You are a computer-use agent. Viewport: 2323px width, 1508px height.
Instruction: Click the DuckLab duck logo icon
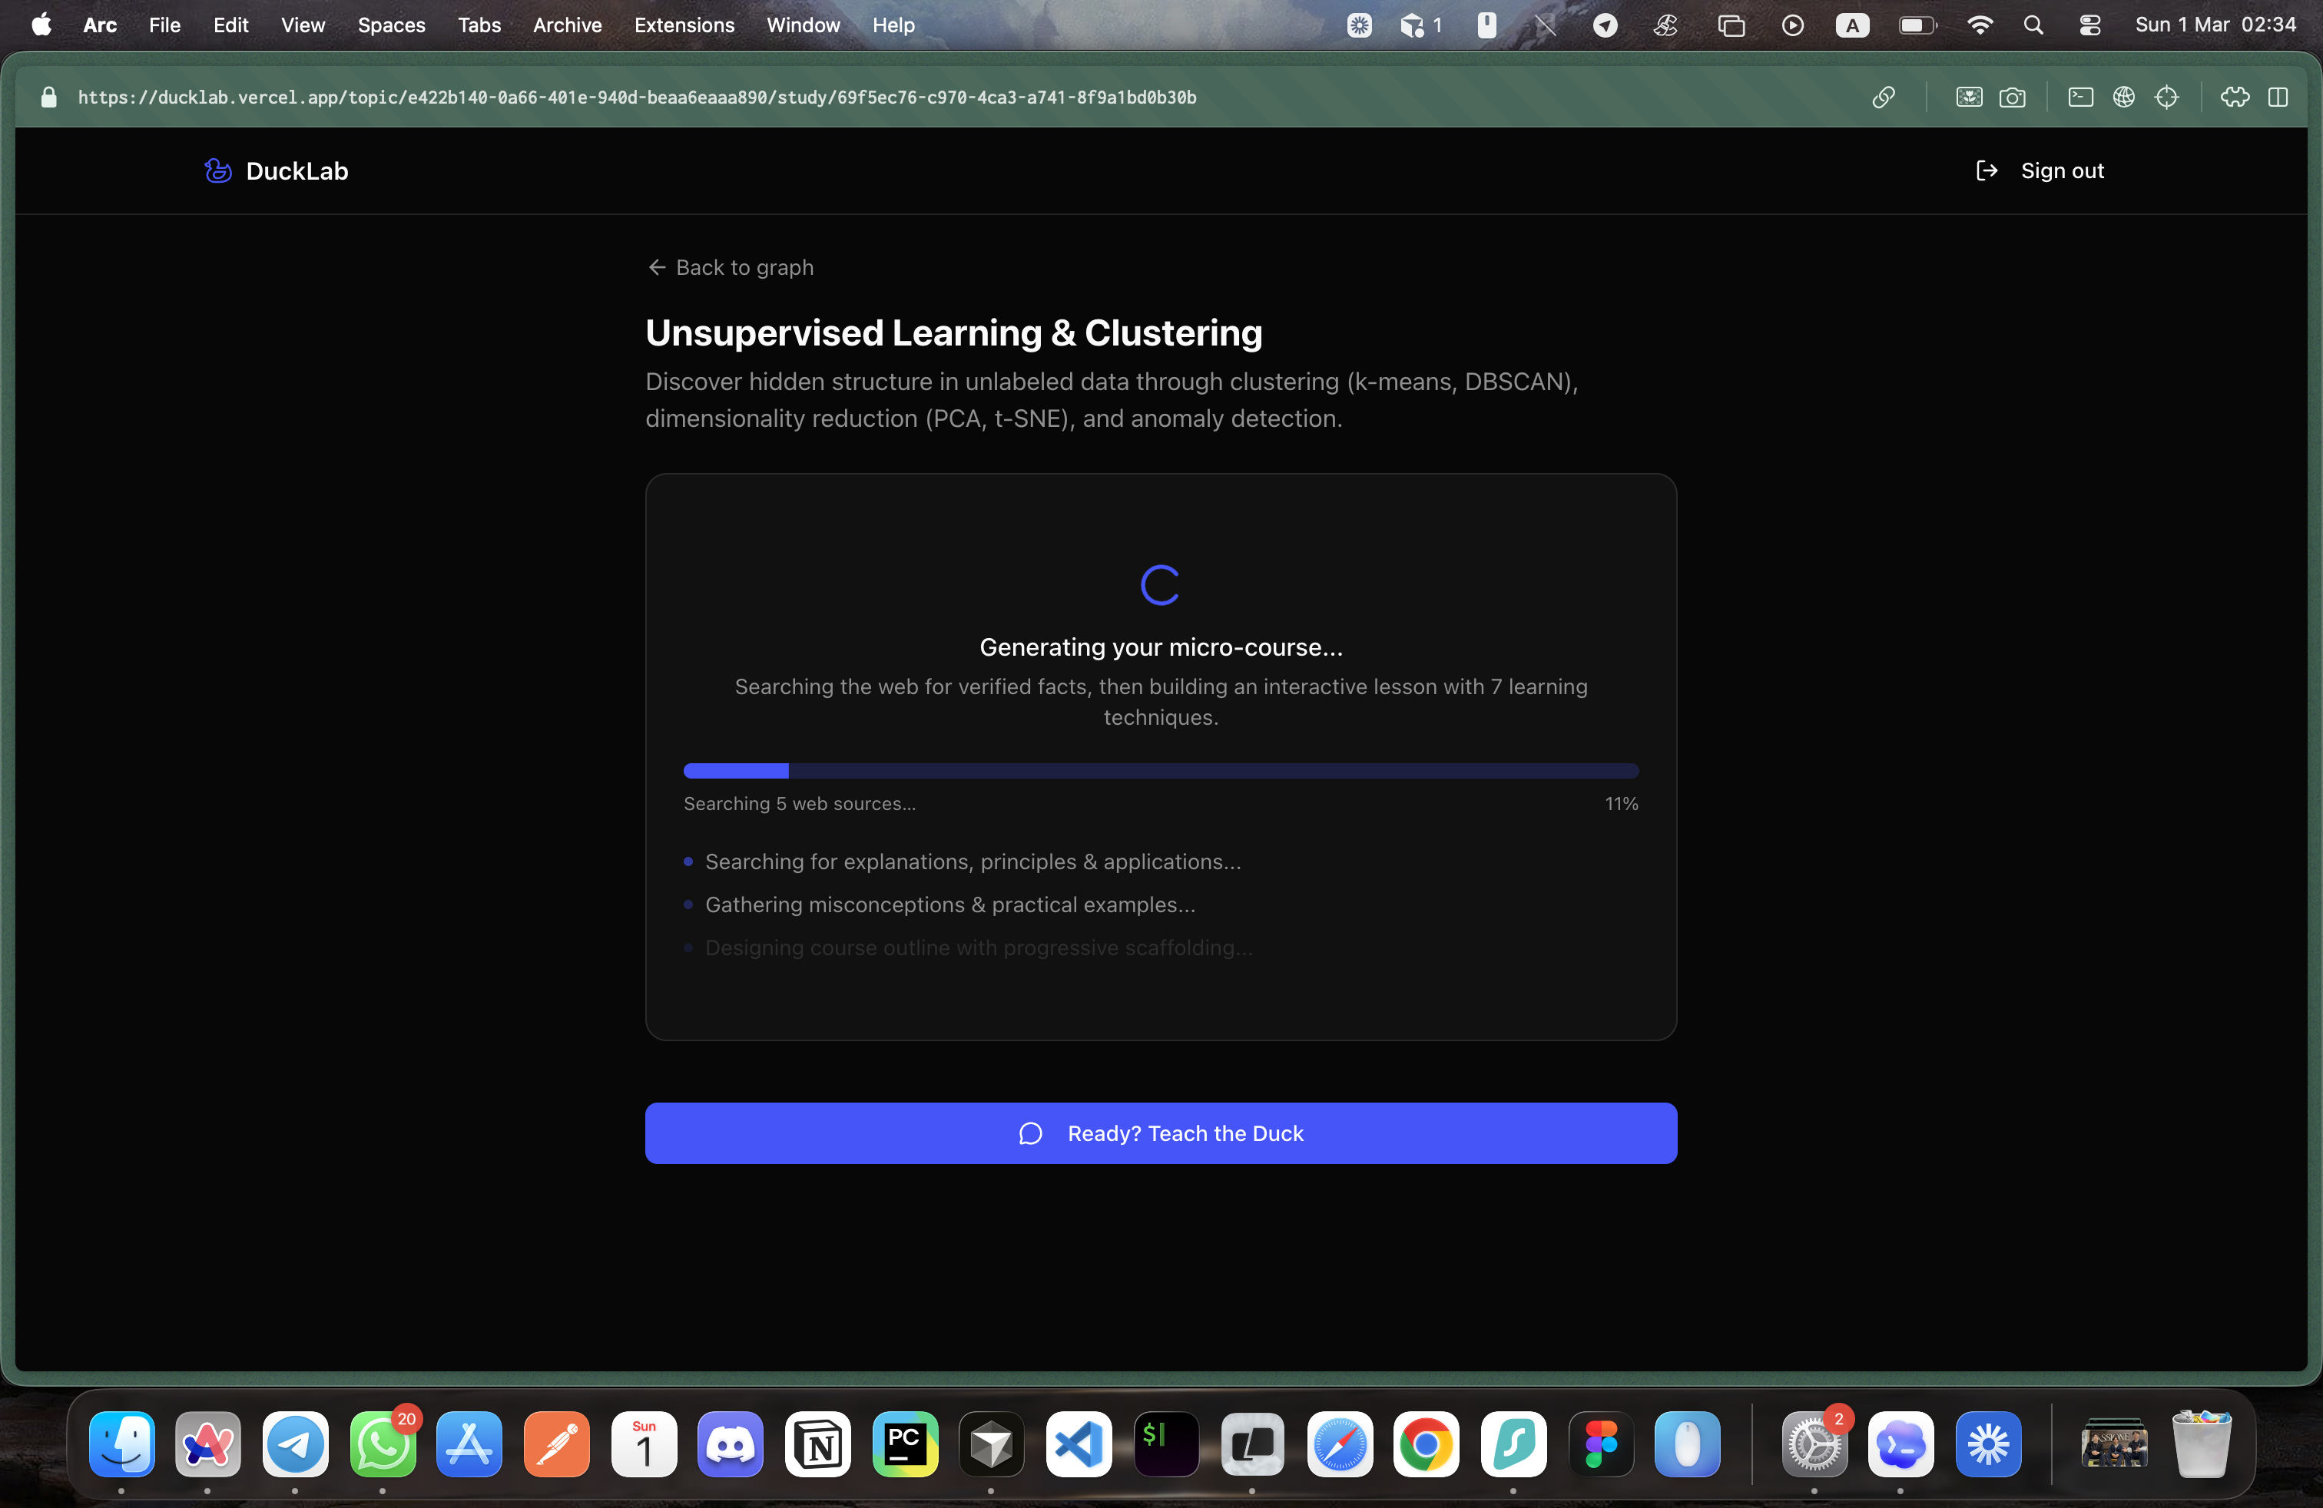(x=217, y=170)
